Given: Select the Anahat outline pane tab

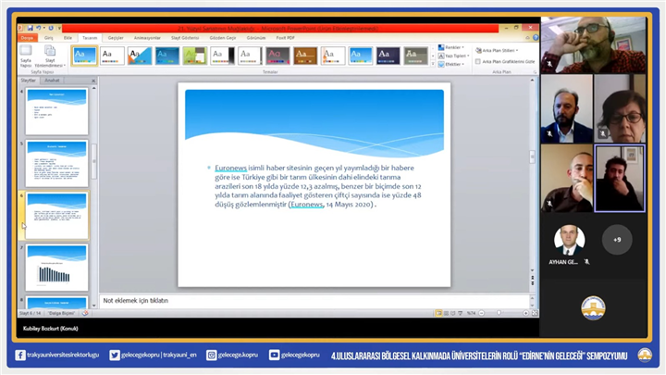Looking at the screenshot, I should tap(52, 81).
